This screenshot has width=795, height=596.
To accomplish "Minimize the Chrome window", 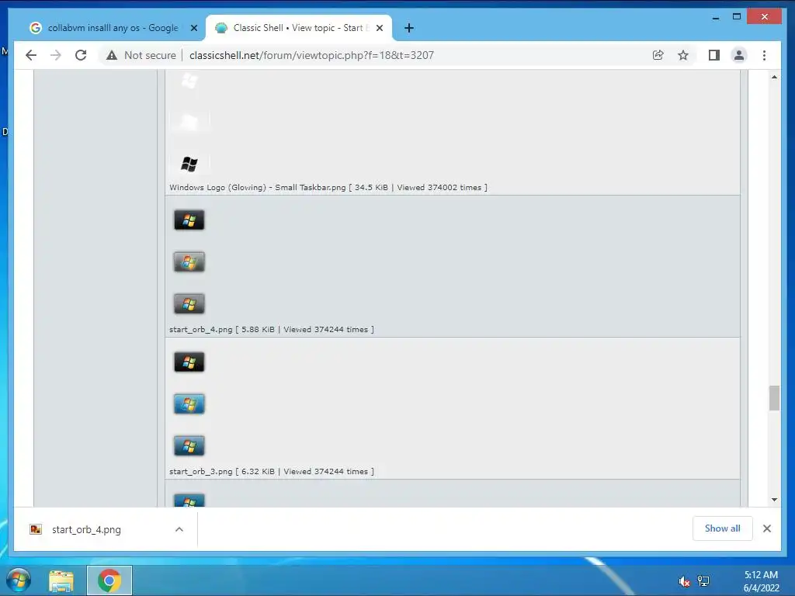I will coord(715,17).
